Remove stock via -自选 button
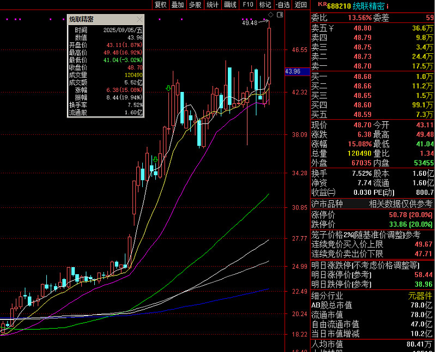Viewport: 435px width, 352px height. coord(283,5)
